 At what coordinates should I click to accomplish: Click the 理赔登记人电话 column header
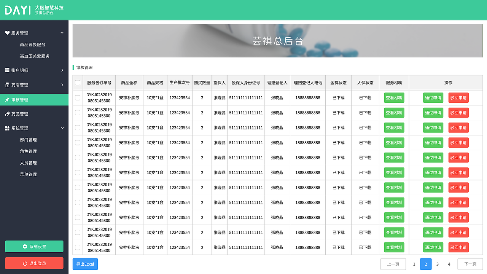point(308,83)
